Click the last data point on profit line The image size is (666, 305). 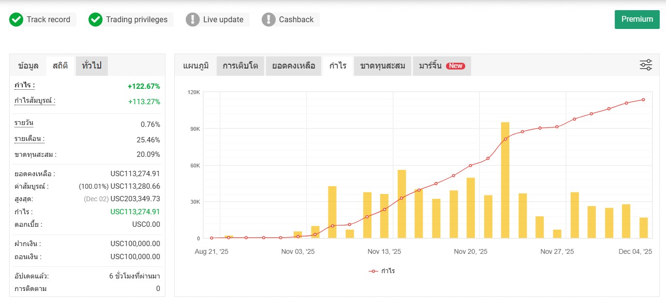click(x=643, y=100)
